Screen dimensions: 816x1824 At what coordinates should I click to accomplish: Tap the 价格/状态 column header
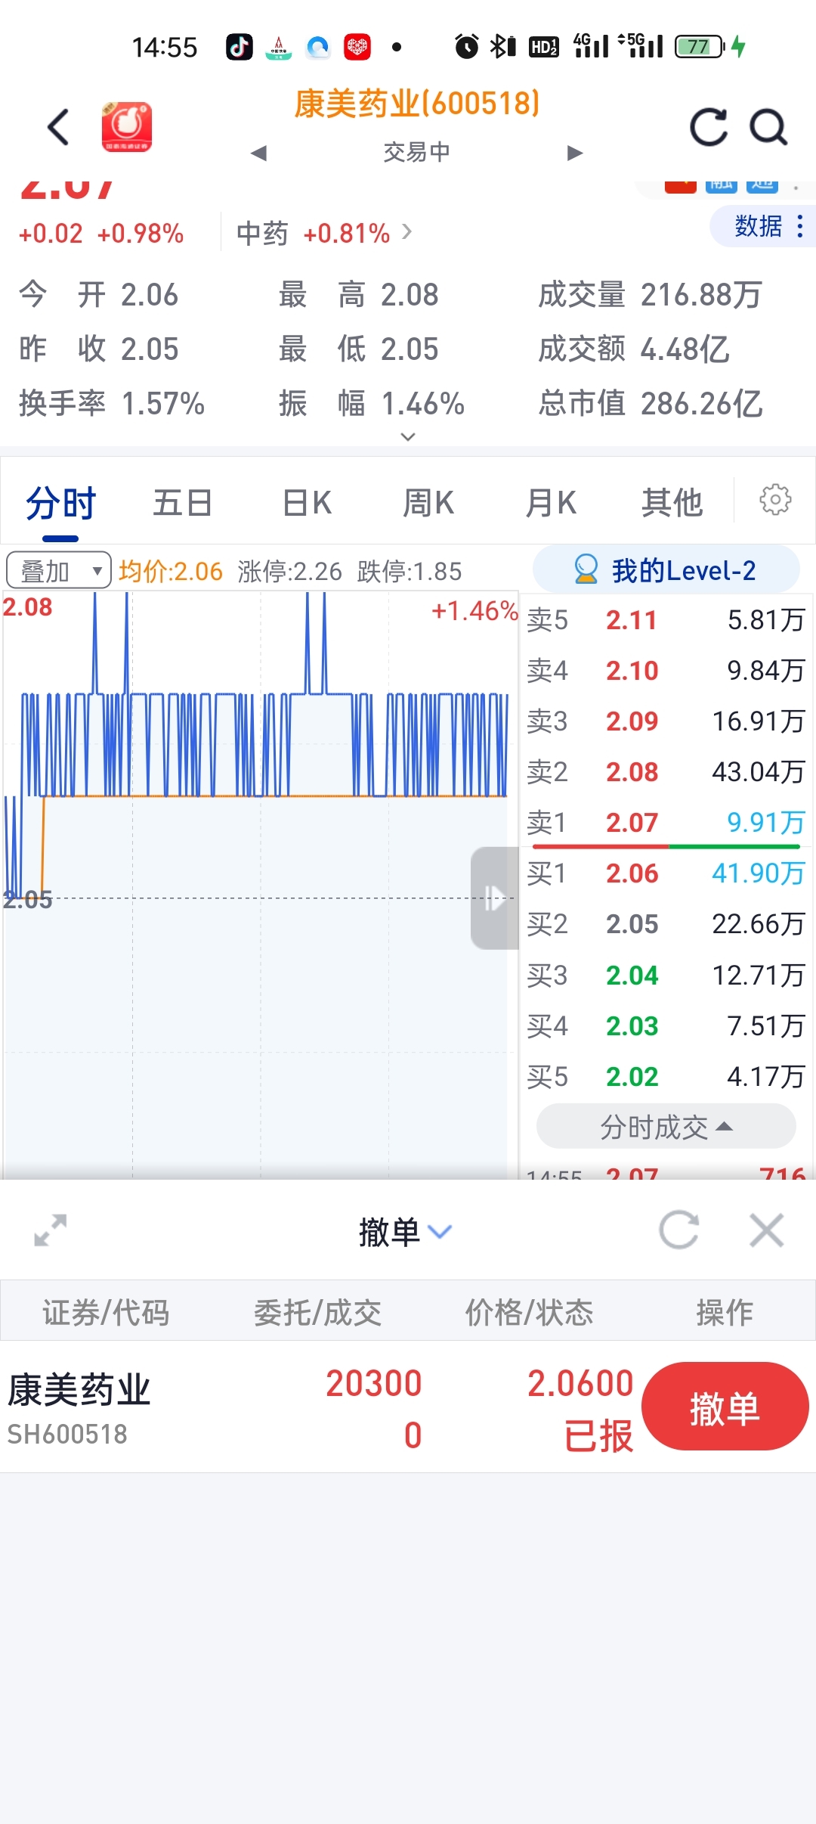(x=529, y=1313)
